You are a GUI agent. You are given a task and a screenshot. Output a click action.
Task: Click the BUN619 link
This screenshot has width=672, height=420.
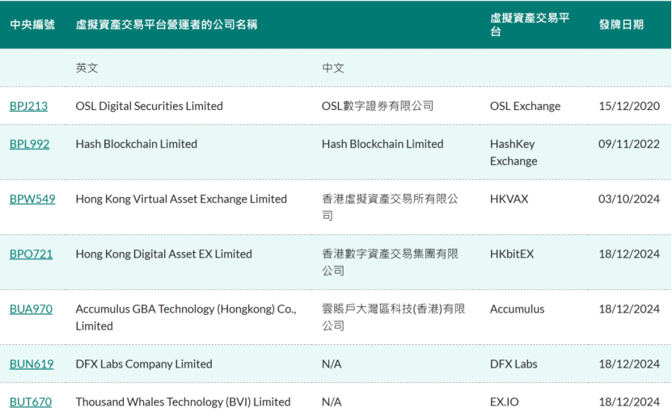click(32, 363)
